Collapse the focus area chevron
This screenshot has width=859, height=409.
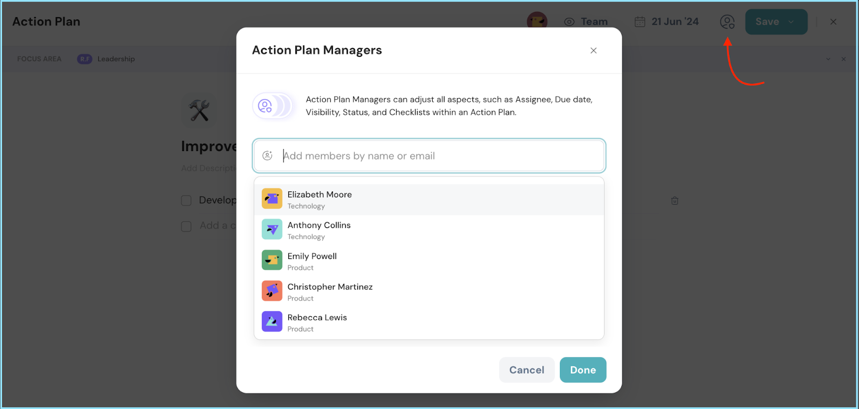pos(828,59)
